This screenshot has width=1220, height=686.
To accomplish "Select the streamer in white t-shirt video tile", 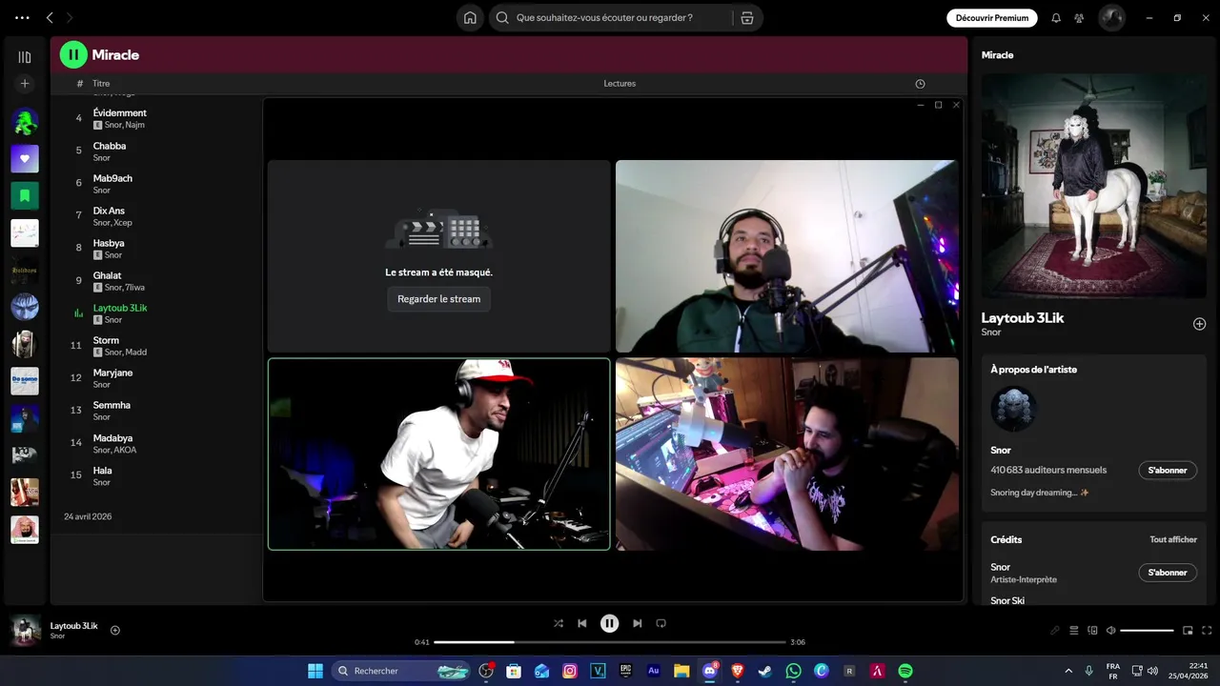I will click(438, 454).
